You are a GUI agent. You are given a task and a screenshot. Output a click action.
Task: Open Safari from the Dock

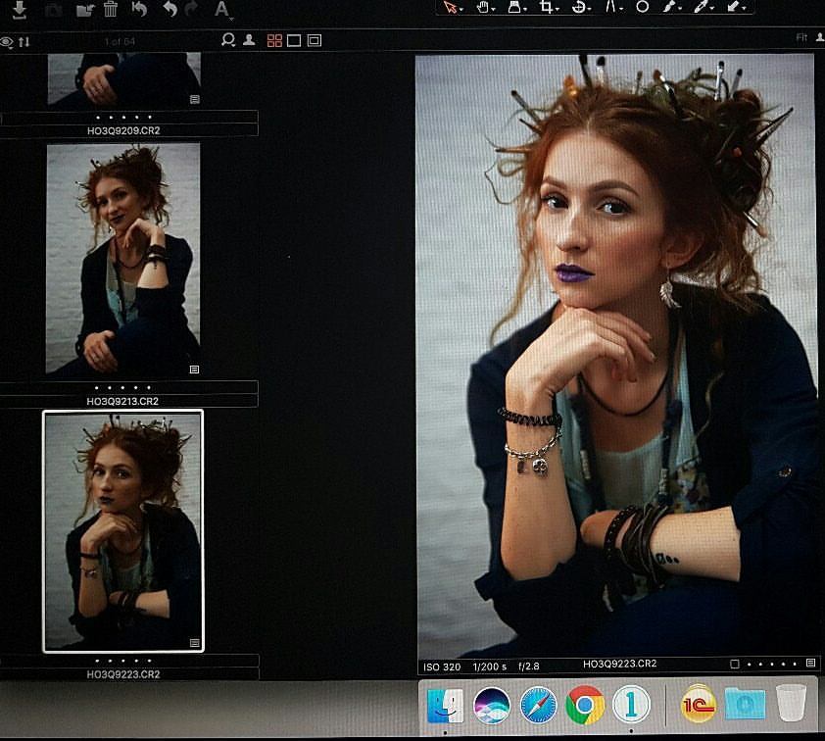coord(538,705)
